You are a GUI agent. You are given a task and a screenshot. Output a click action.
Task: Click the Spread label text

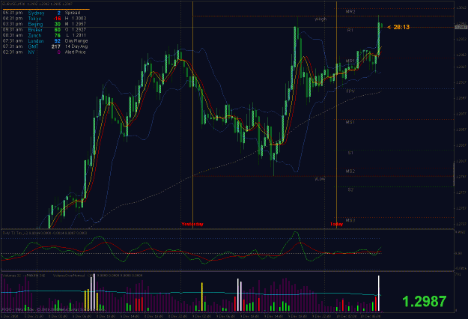coord(73,13)
